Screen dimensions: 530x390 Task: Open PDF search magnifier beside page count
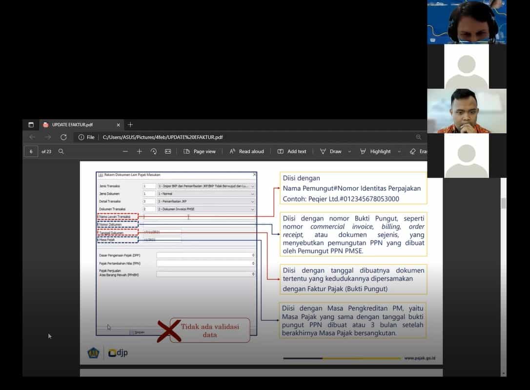61,151
